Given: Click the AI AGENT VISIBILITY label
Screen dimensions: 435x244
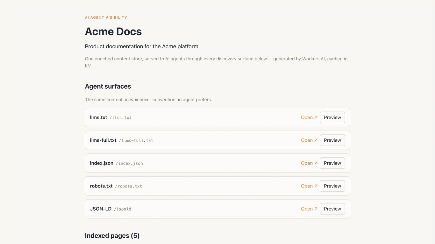Looking at the screenshot, I should tap(106, 18).
